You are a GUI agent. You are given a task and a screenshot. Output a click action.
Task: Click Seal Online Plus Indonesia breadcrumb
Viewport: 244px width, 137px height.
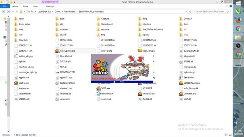click(91, 11)
